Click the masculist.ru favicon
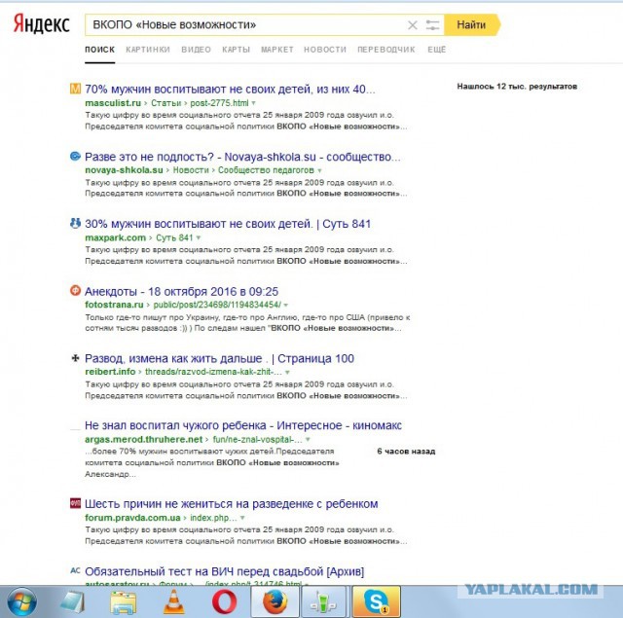The height and width of the screenshot is (618, 623). [x=75, y=89]
